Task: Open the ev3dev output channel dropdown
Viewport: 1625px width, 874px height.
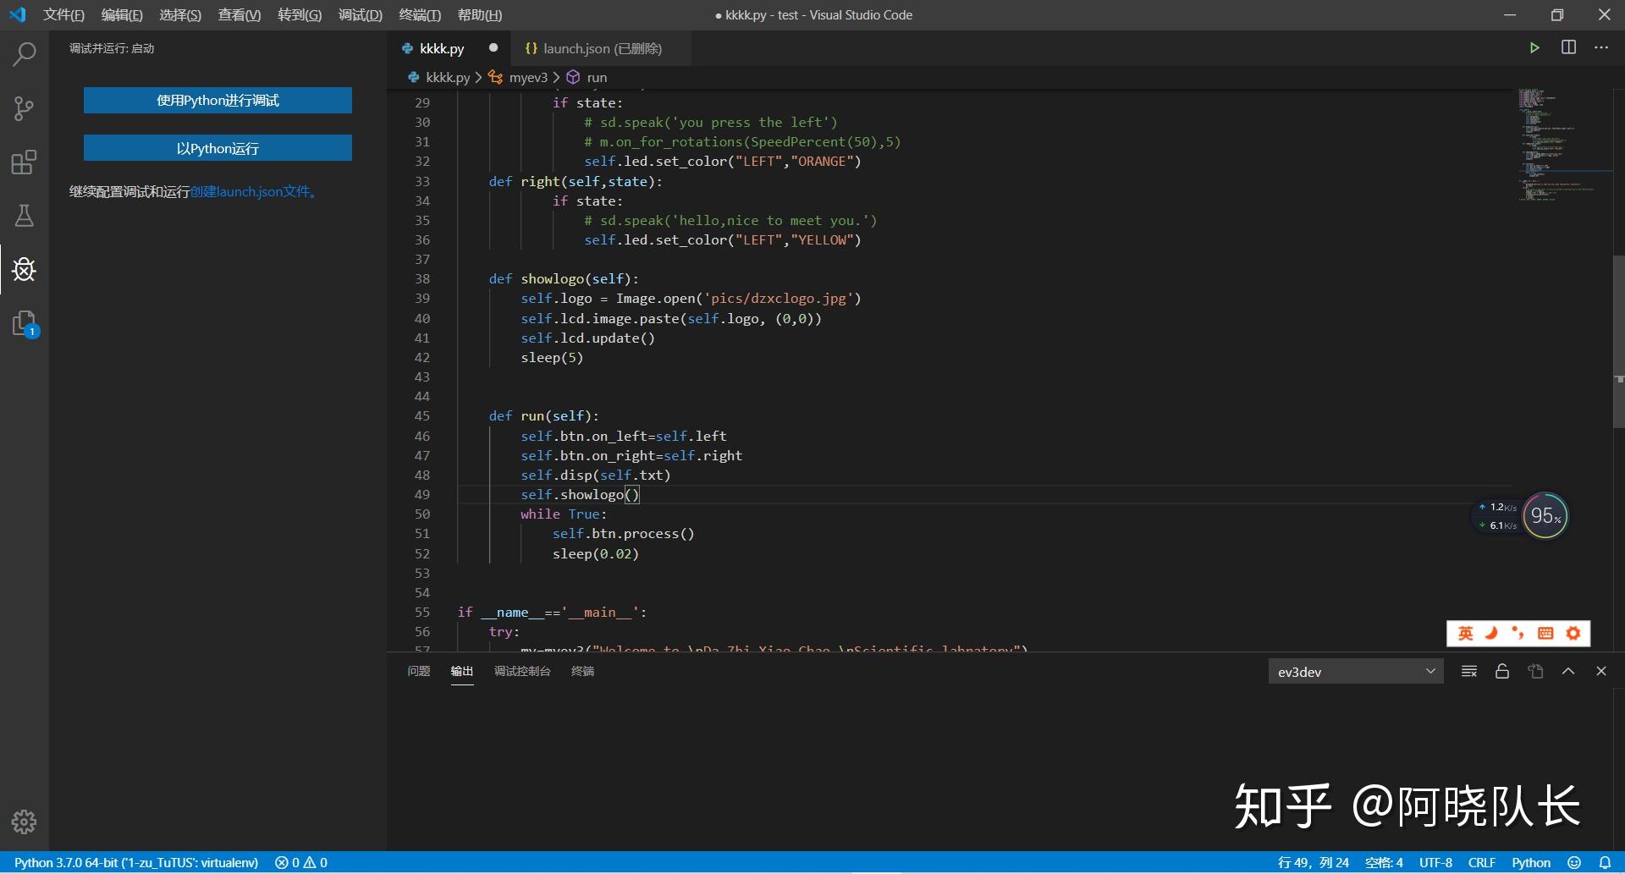Action: tap(1355, 671)
